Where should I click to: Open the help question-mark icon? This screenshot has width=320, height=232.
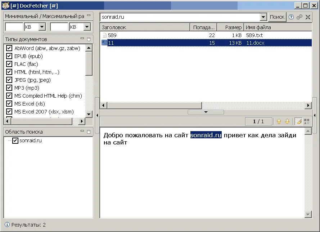(291, 17)
